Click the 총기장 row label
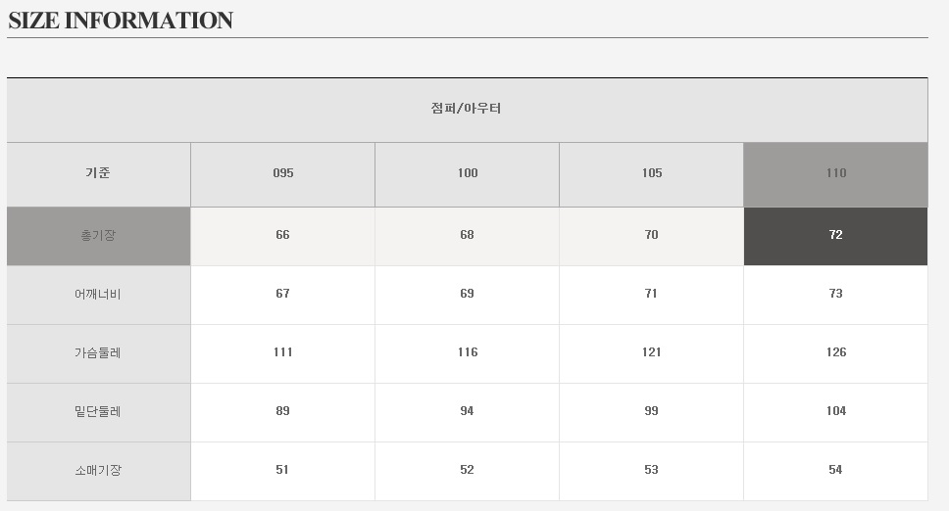 [98, 235]
